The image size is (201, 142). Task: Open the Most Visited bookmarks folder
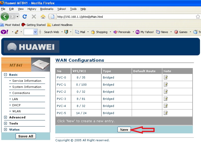tap(10, 25)
